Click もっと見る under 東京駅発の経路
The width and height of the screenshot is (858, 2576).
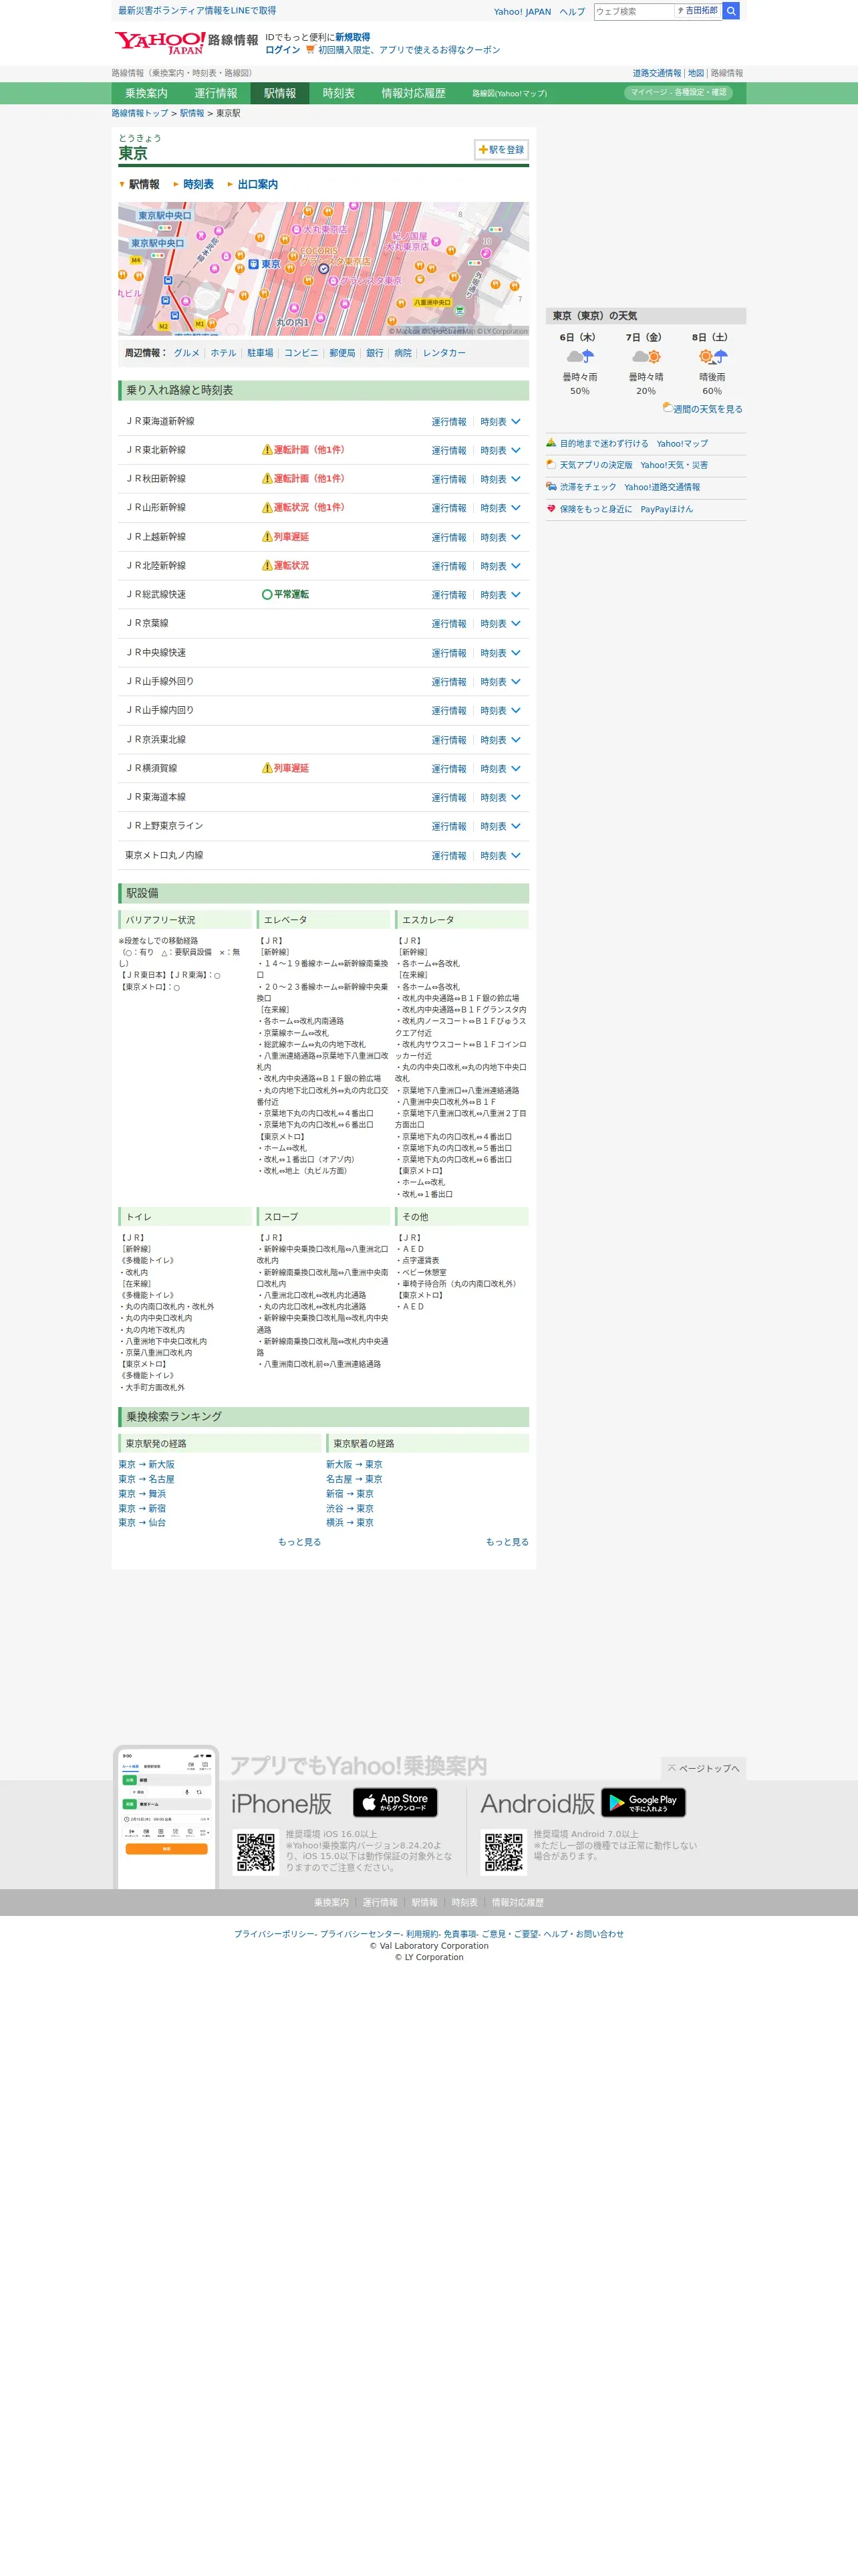[299, 1542]
